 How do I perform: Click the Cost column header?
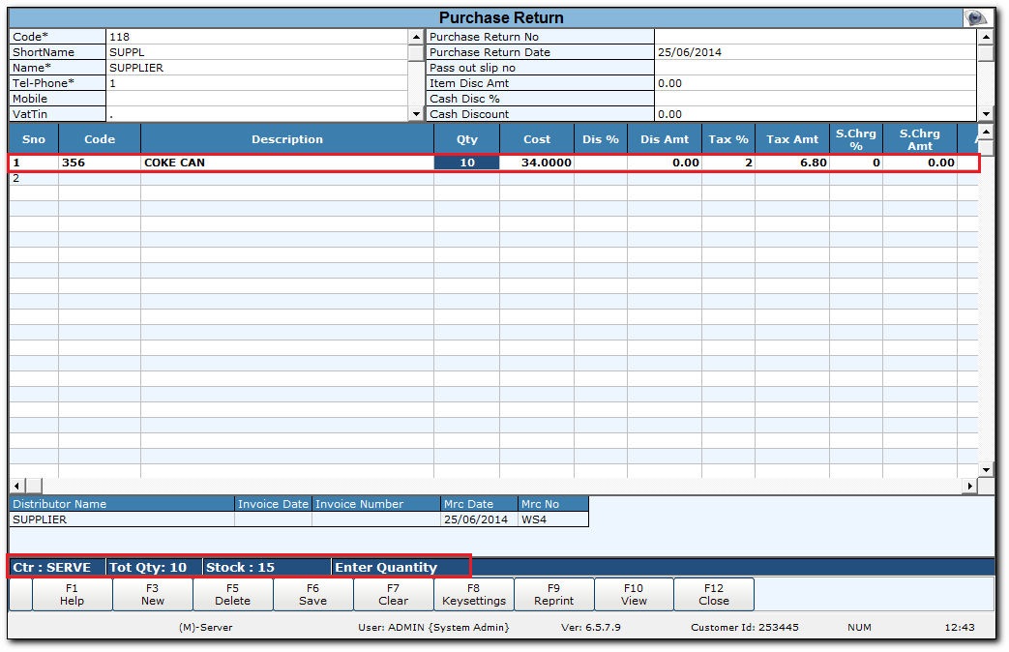click(x=537, y=139)
